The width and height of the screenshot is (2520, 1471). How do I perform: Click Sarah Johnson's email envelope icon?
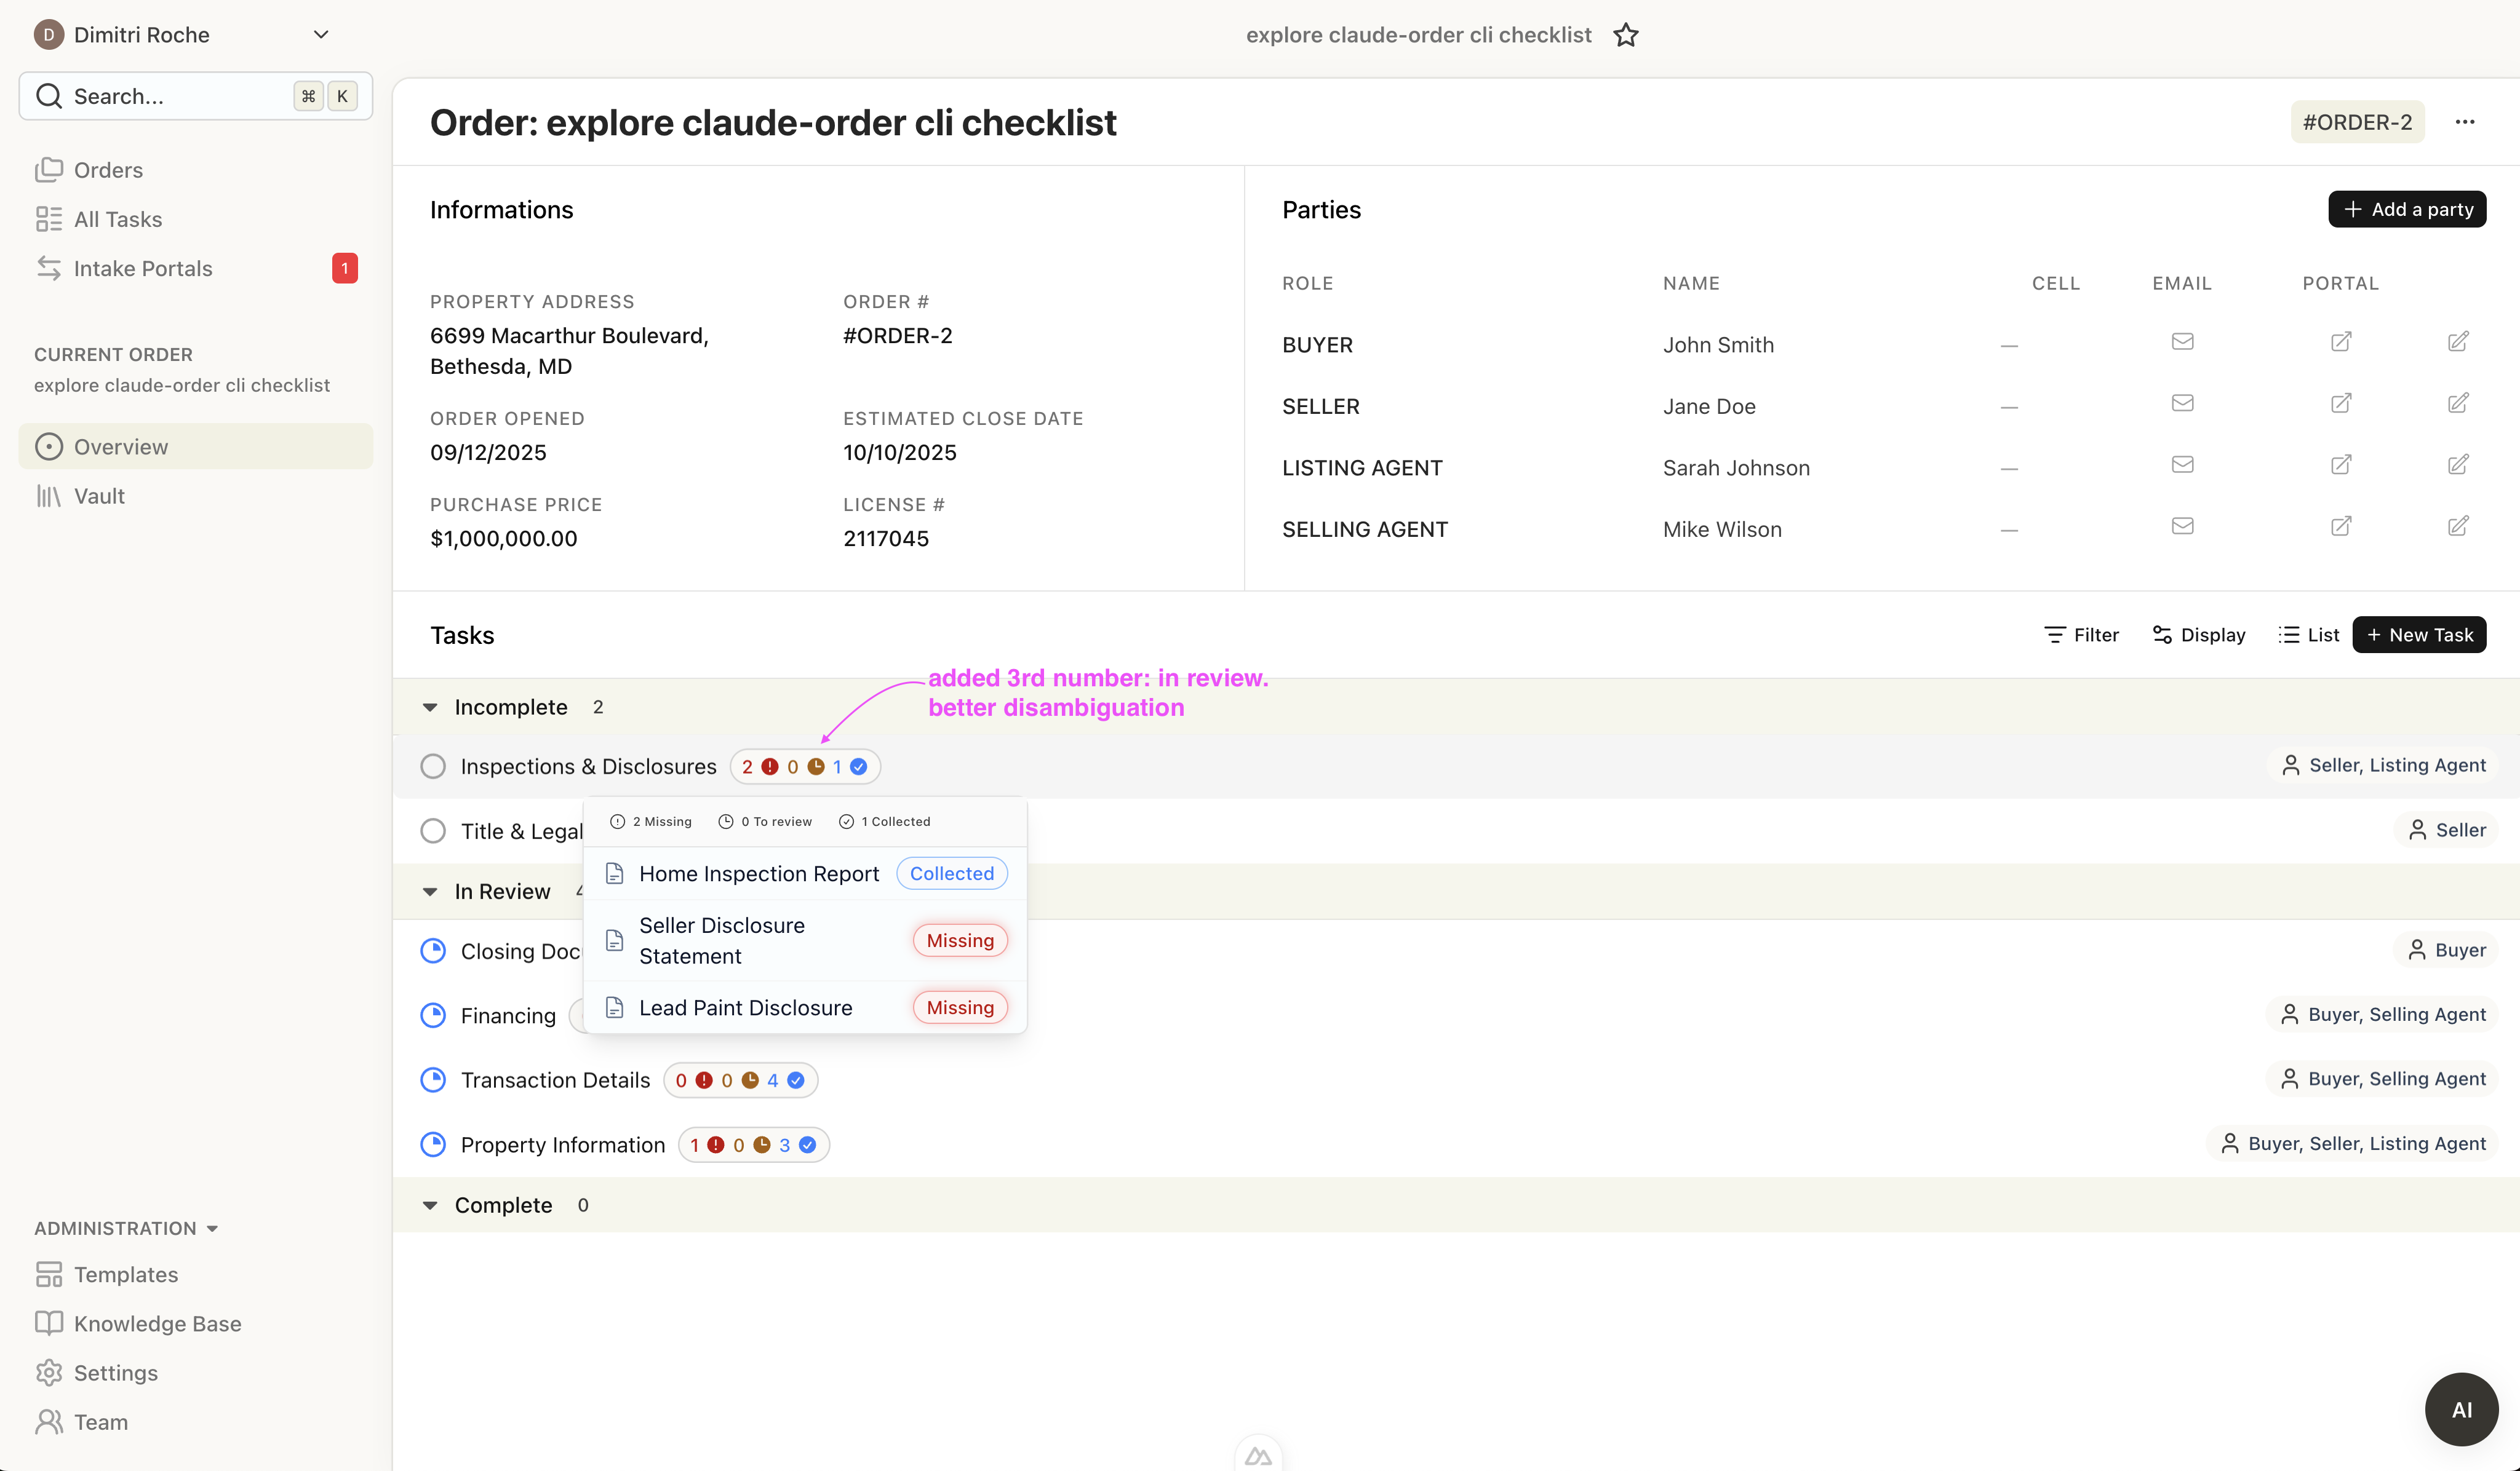coord(2182,466)
